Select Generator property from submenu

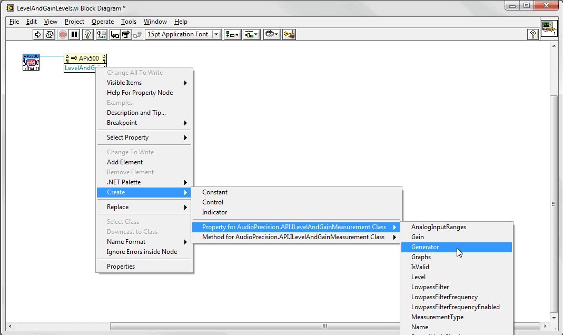(x=425, y=247)
